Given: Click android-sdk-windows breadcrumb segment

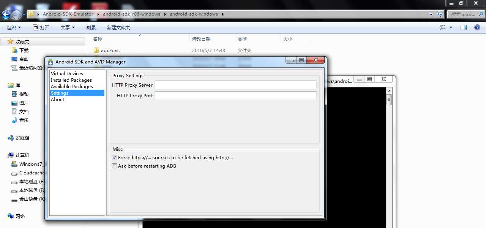Looking at the screenshot, I should pos(194,14).
